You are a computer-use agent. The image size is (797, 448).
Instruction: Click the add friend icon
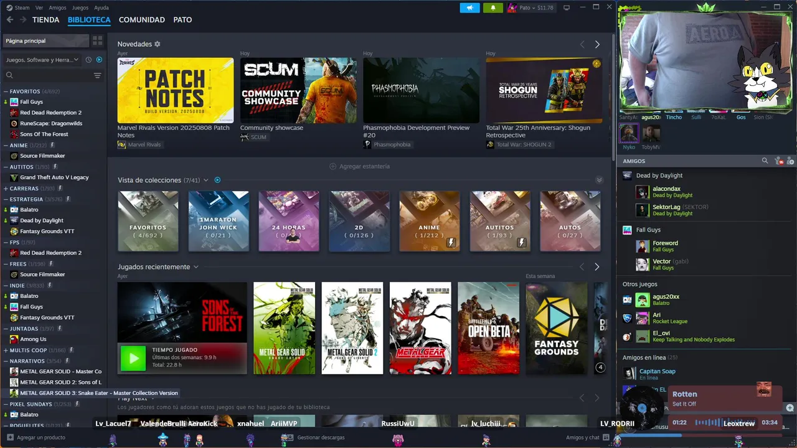(790, 161)
